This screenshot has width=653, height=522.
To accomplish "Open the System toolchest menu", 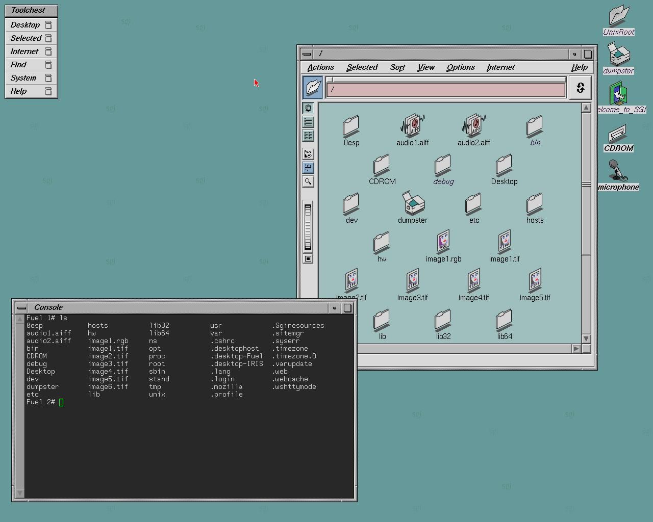I will [31, 77].
